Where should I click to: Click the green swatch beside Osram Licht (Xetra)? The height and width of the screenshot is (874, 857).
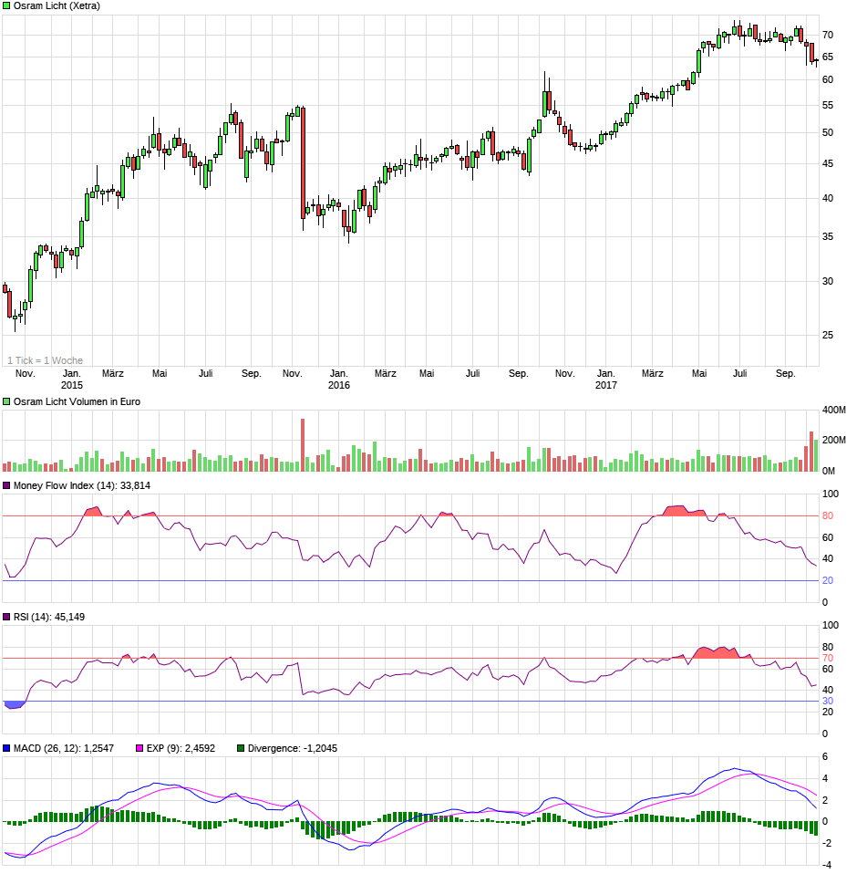coord(6,6)
